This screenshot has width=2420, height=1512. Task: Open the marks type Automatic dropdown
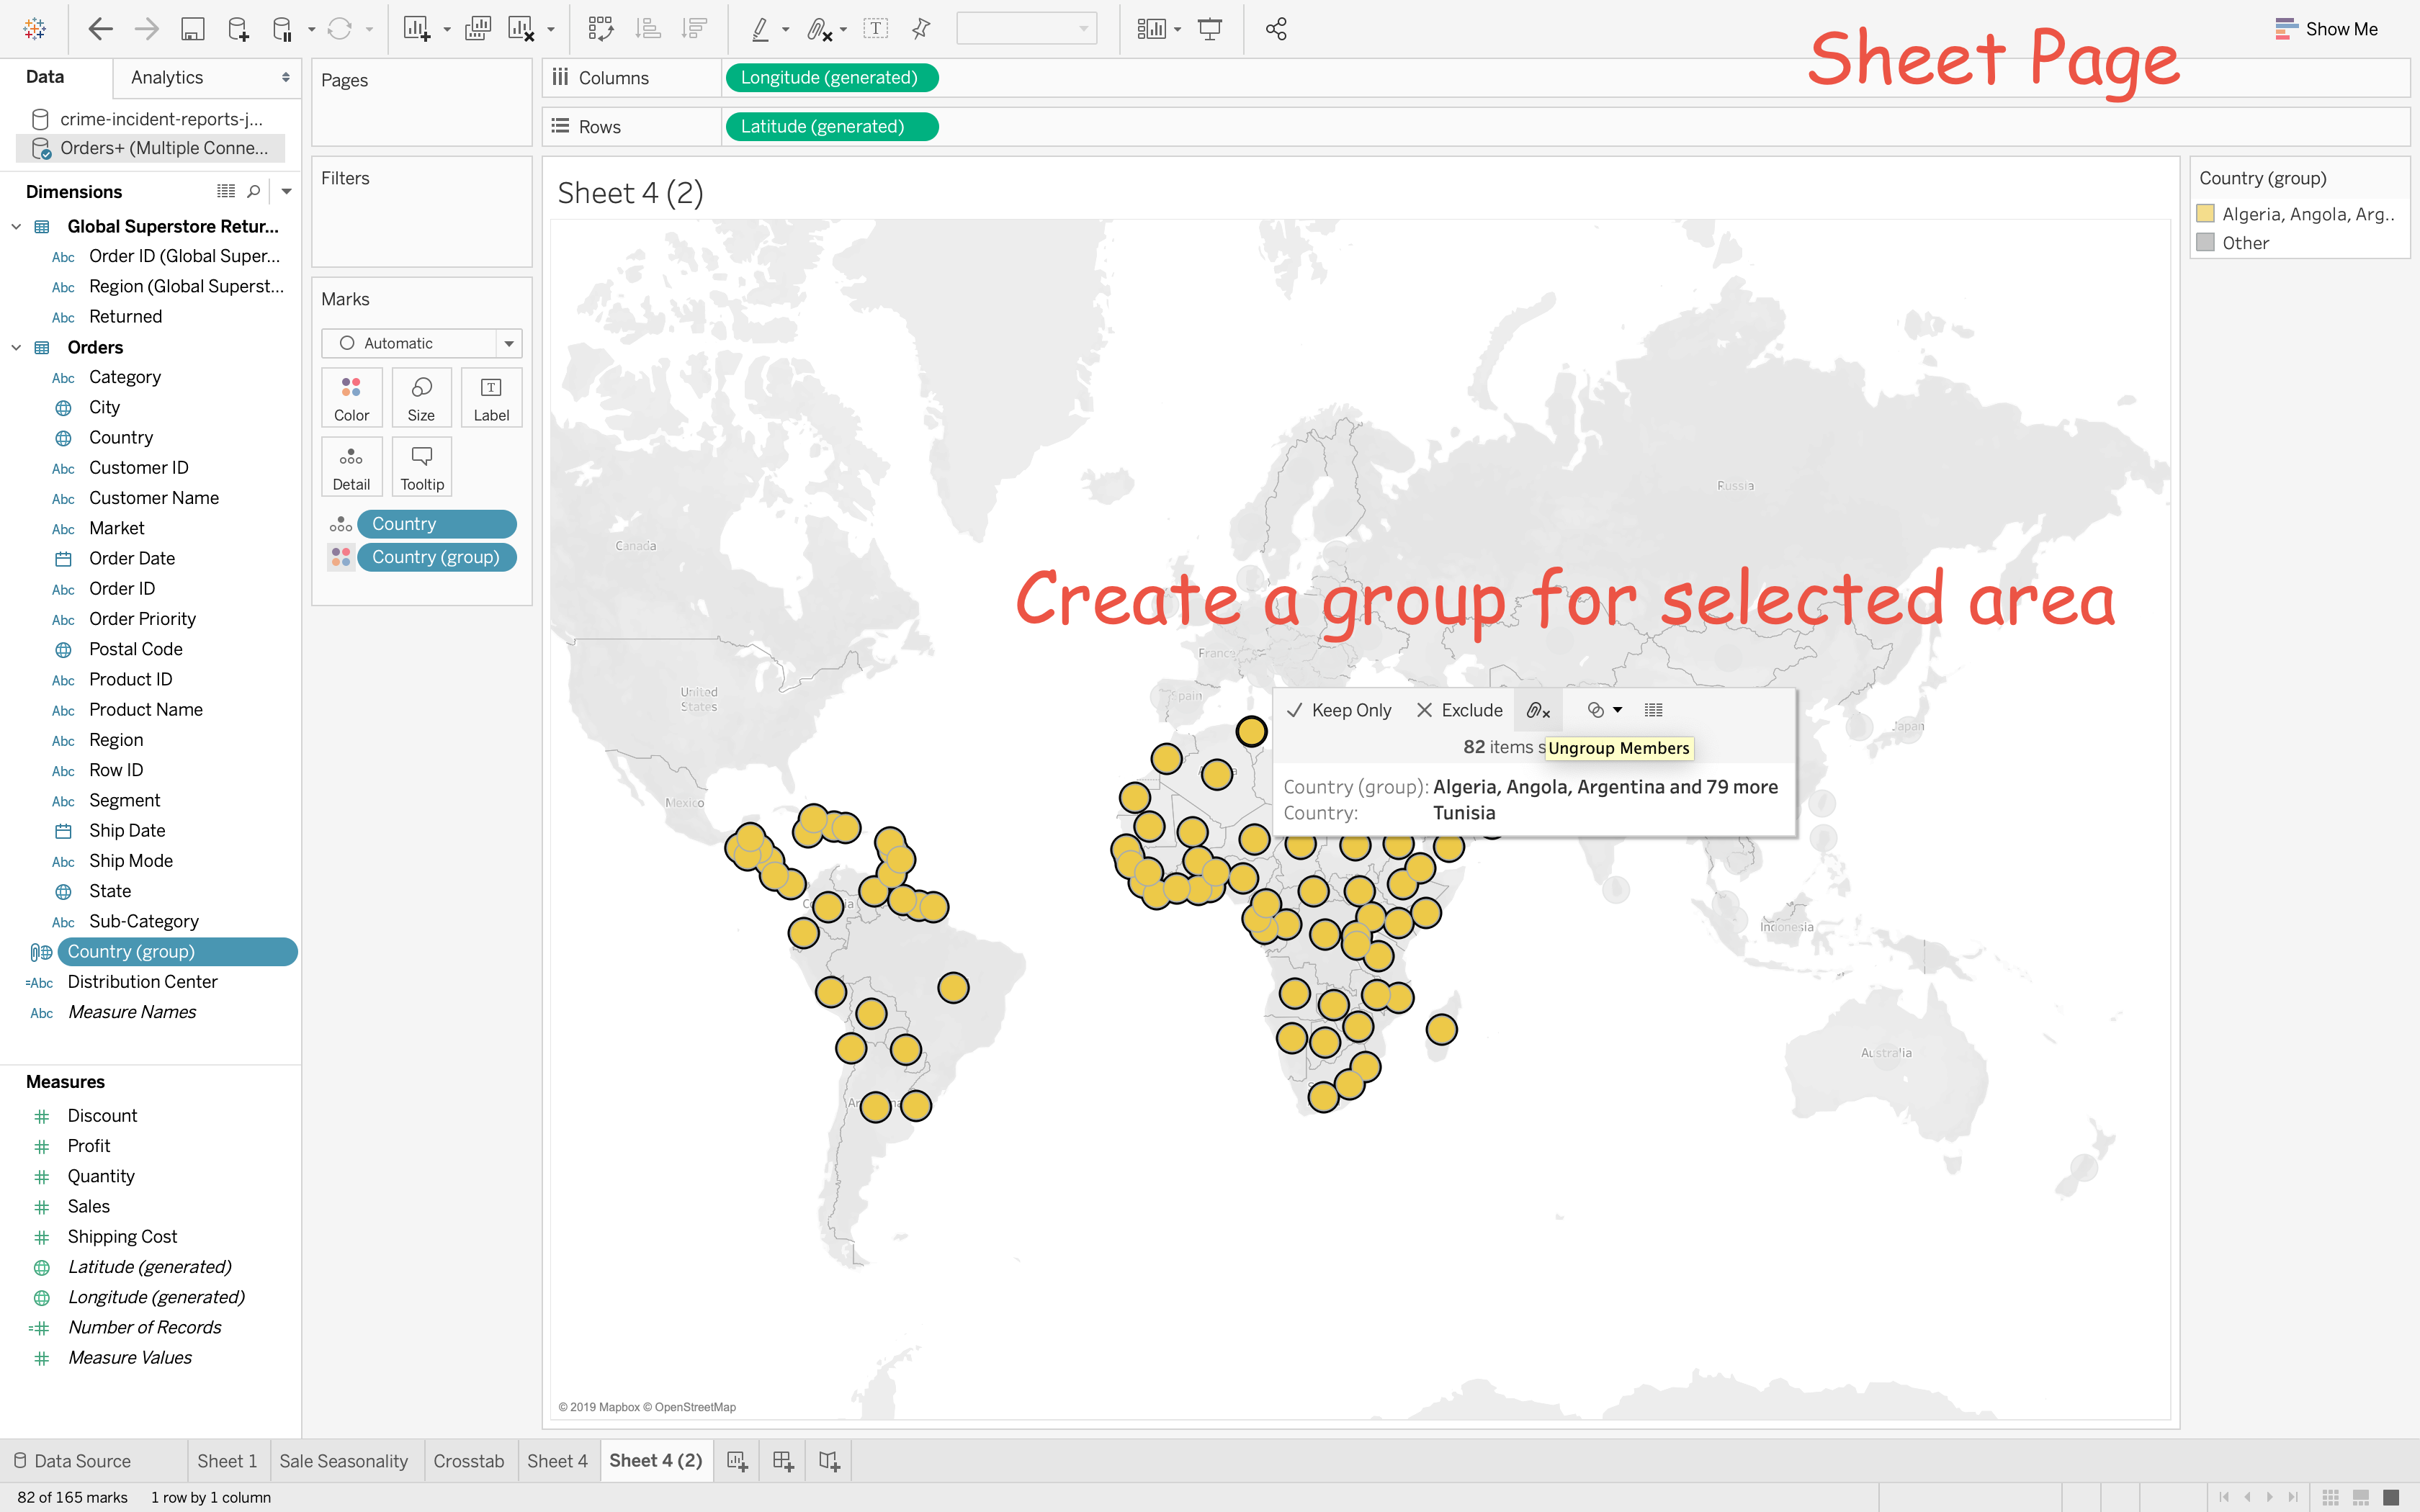coord(509,343)
